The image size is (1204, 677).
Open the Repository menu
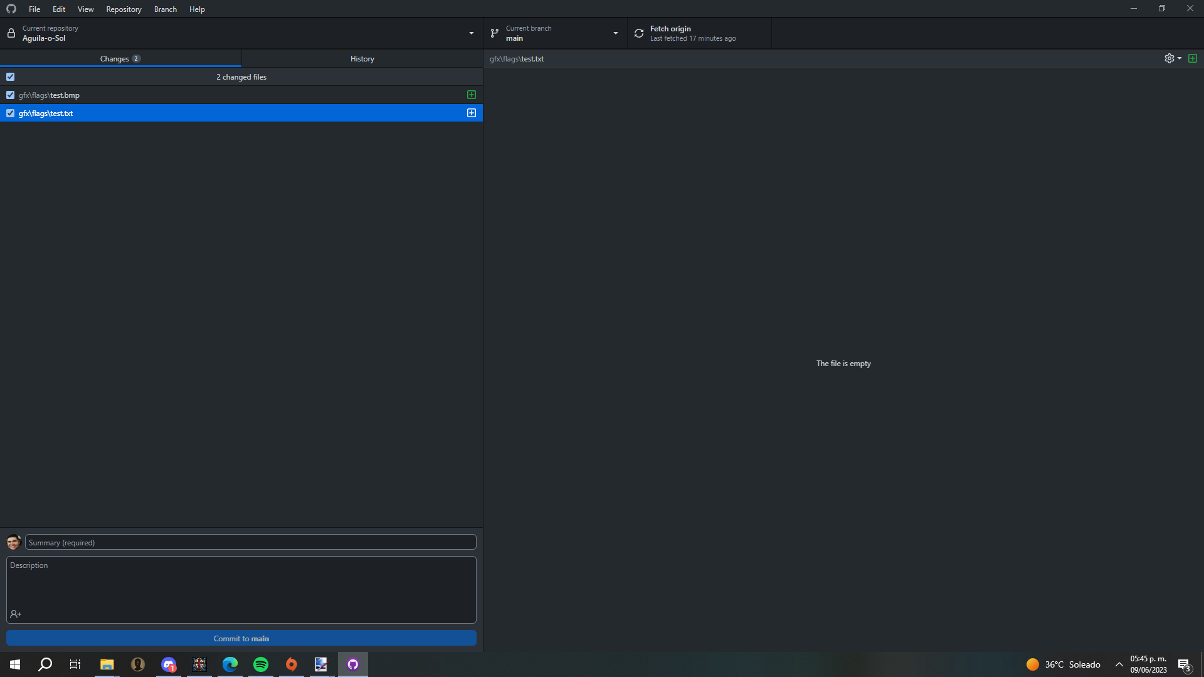[123, 9]
